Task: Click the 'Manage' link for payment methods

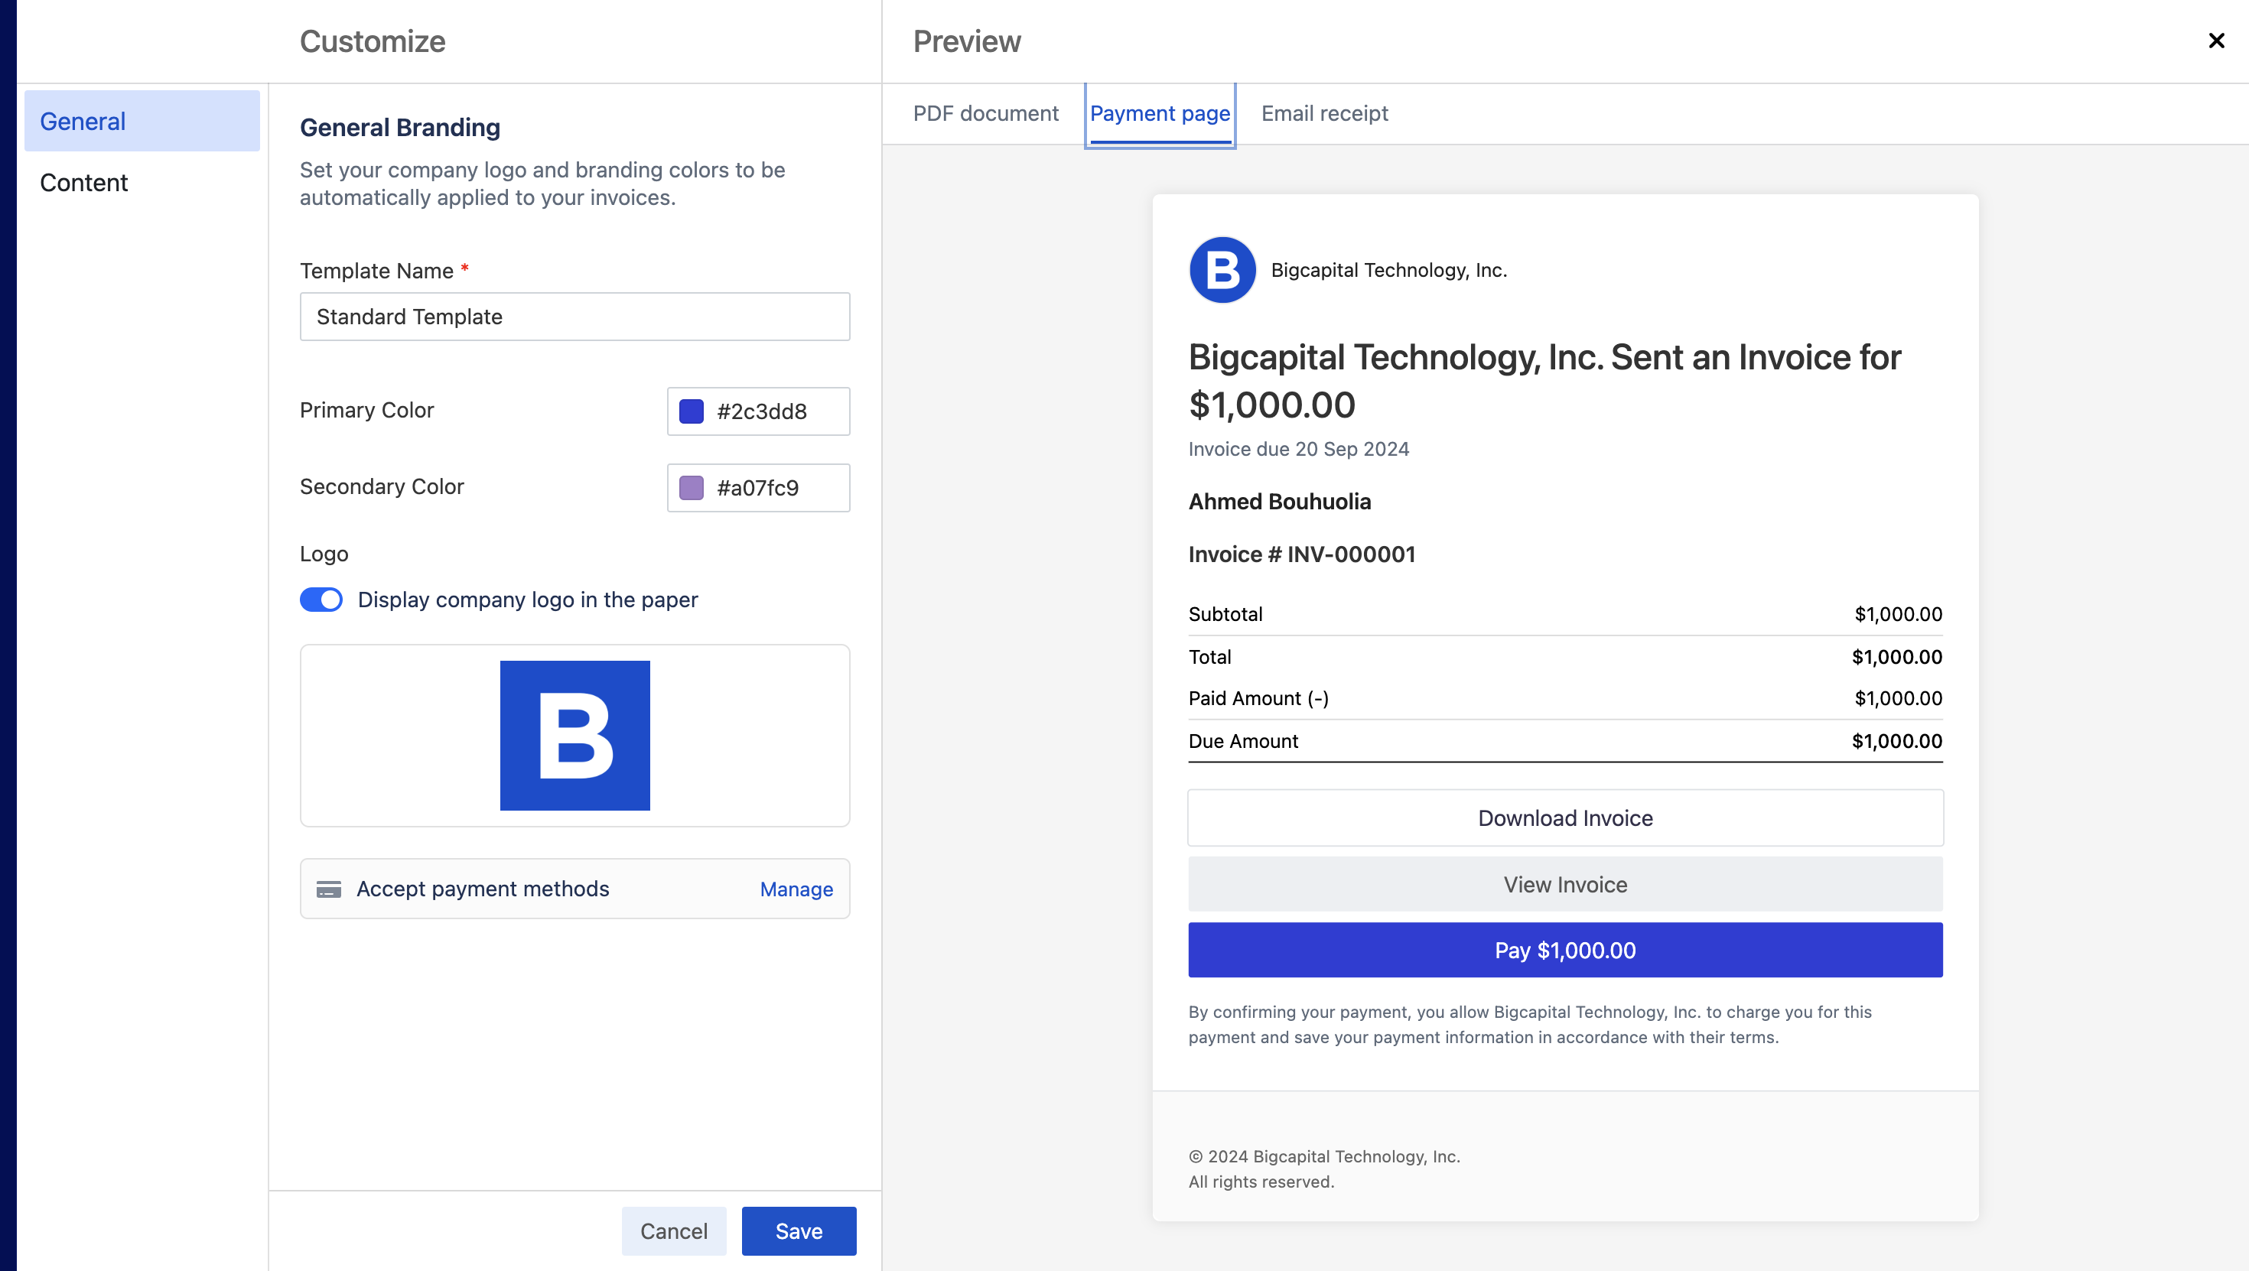Action: click(796, 888)
